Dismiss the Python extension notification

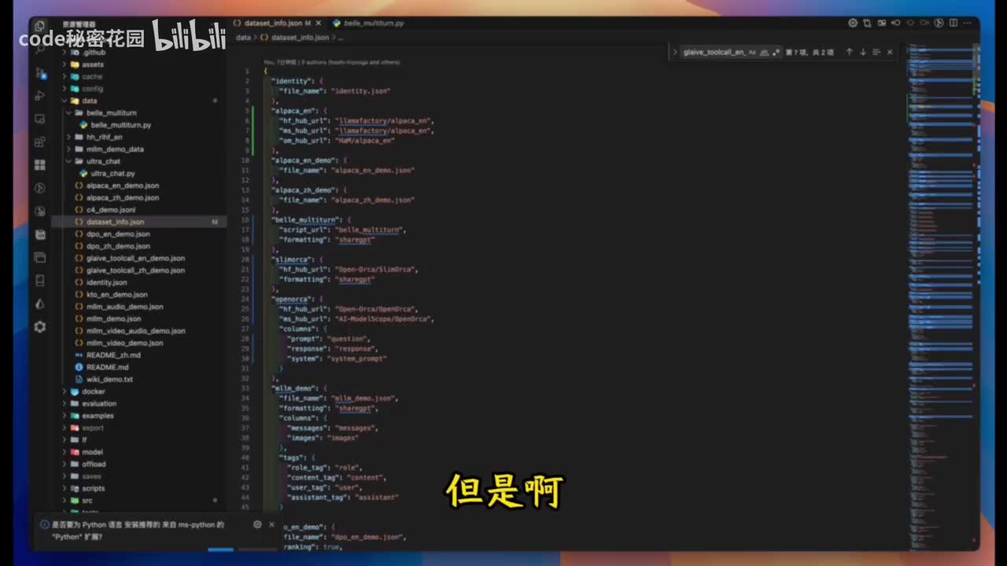pos(271,524)
